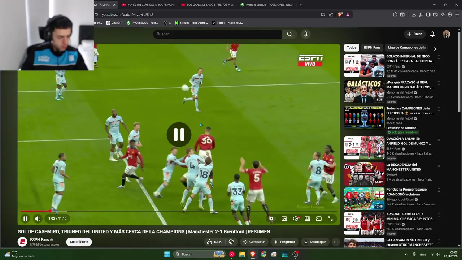Screen dimensions: 462x260
Task: Open options menu for Ovación a Salah video
Action: [439, 139]
